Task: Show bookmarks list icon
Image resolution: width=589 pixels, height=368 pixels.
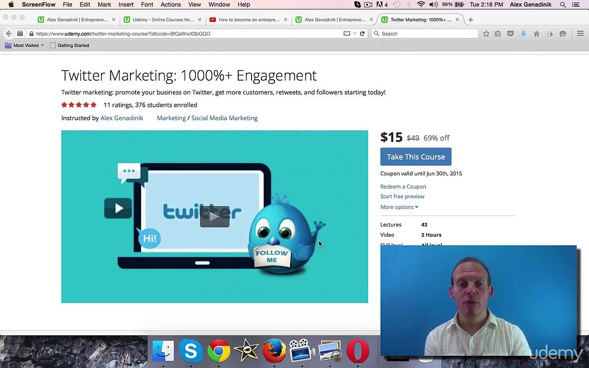Action: tap(497, 33)
